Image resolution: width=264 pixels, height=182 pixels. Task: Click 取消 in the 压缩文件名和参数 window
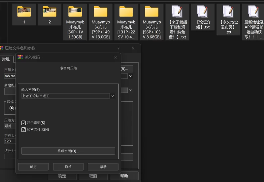click(93, 176)
